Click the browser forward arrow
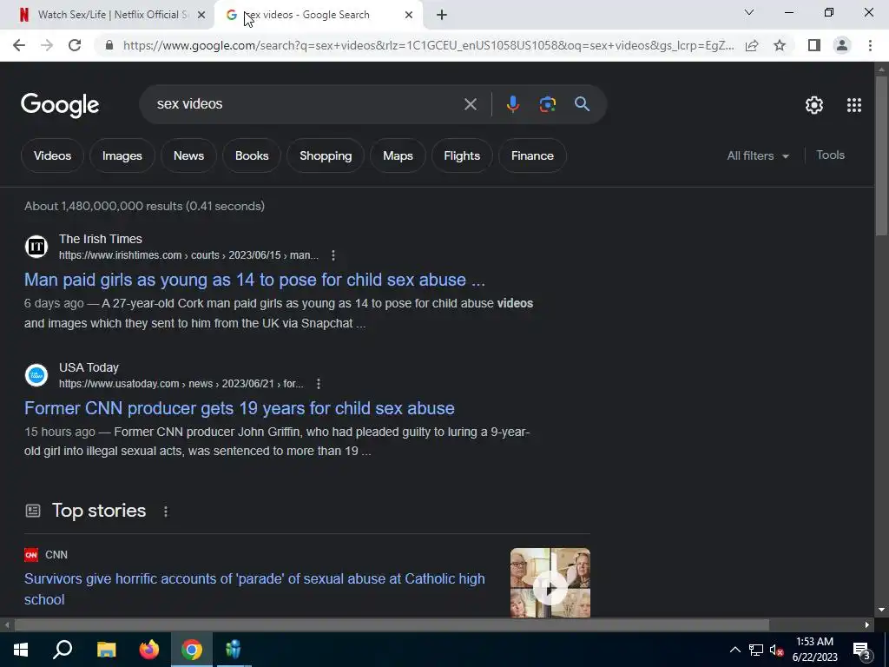The image size is (889, 667). 47,45
